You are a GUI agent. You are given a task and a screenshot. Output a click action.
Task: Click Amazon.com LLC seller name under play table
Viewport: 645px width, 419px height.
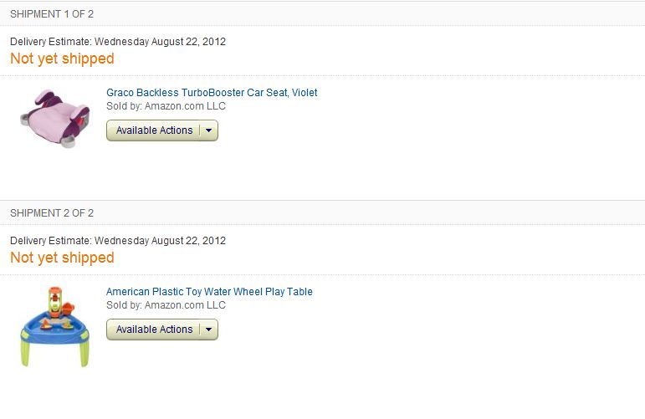point(185,305)
